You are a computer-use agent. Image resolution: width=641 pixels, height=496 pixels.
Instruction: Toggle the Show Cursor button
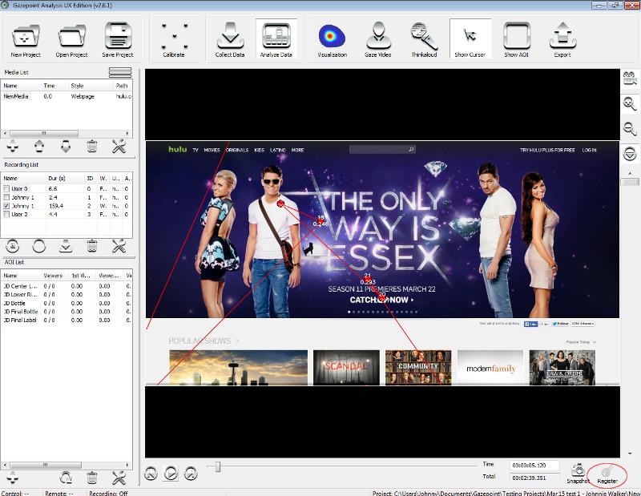470,38
